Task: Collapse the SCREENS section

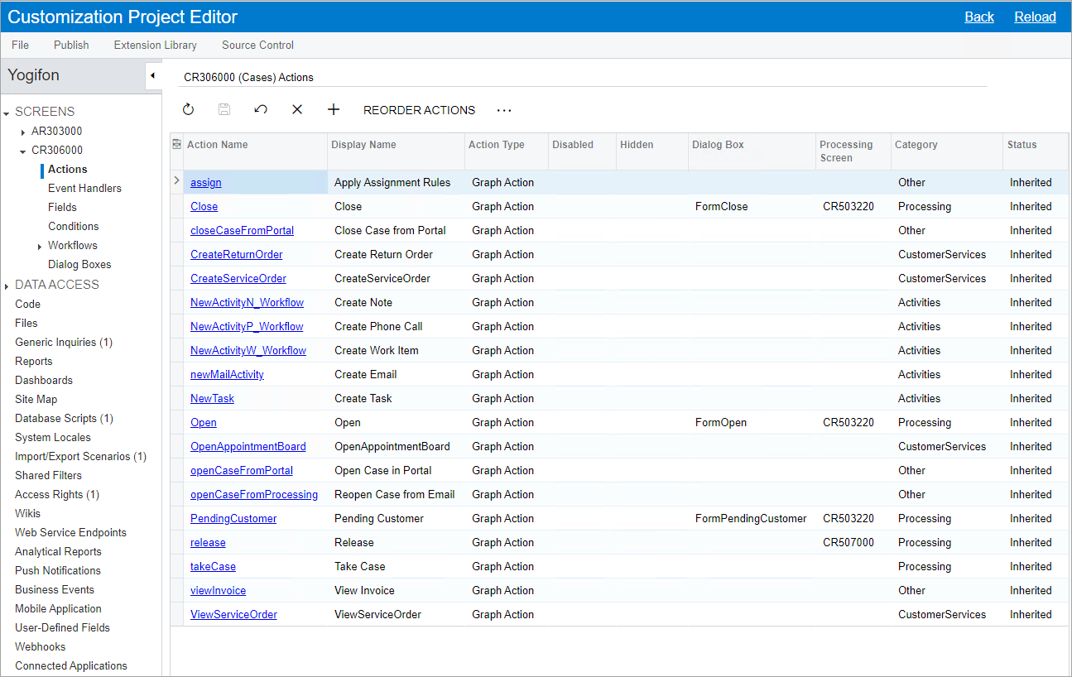Action: [7, 113]
